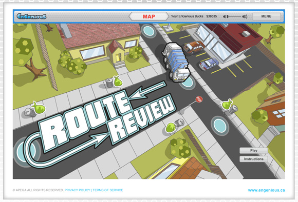Mute using the low-volume speaker icon
The height and width of the screenshot is (202, 298).
pos(225,16)
